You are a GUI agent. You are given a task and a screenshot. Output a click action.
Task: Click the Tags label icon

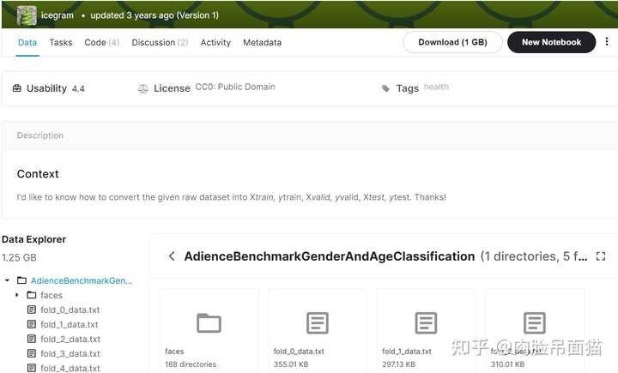(x=385, y=88)
